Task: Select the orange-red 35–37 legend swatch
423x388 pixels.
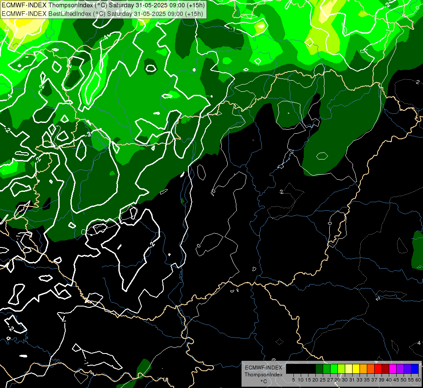Action: click(x=371, y=369)
